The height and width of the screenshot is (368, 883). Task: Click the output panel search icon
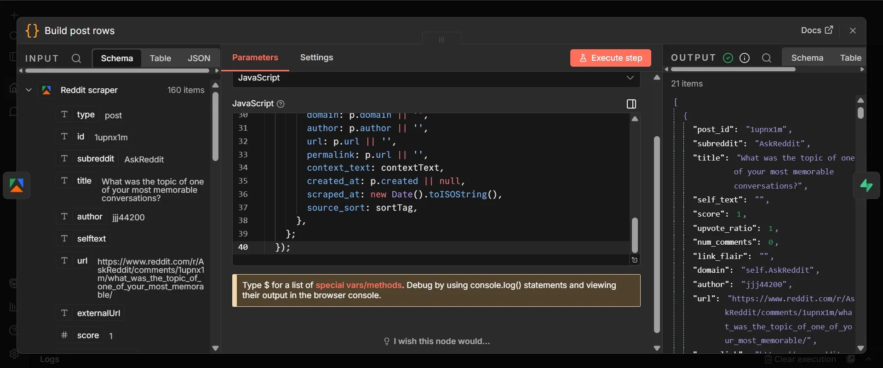click(766, 58)
